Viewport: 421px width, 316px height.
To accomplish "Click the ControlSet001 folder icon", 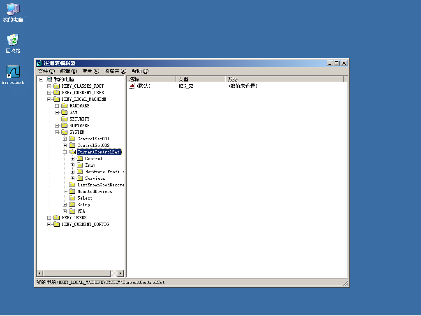I will click(x=72, y=139).
